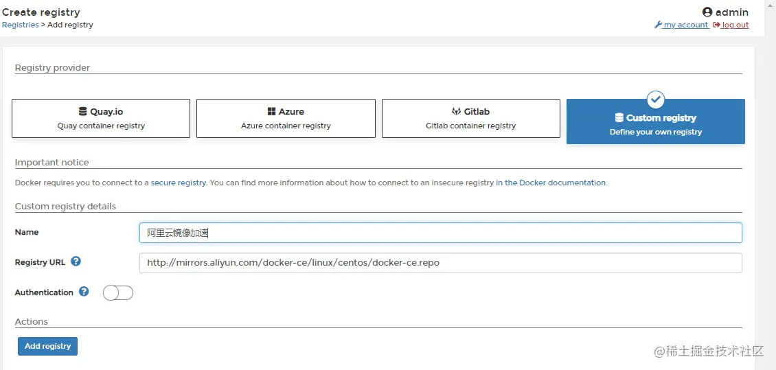Screen dimensions: 776x370
Task: Click the Custom registry details heading
Action: point(65,206)
